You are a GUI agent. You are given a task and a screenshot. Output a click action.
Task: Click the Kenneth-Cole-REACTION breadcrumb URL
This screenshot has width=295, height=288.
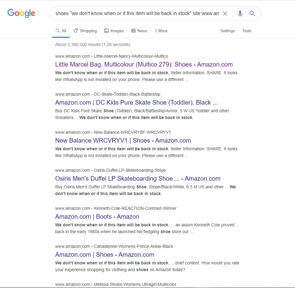116,209
